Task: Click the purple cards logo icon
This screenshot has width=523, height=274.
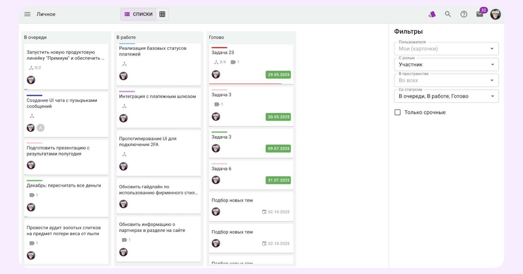Action: tap(432, 14)
